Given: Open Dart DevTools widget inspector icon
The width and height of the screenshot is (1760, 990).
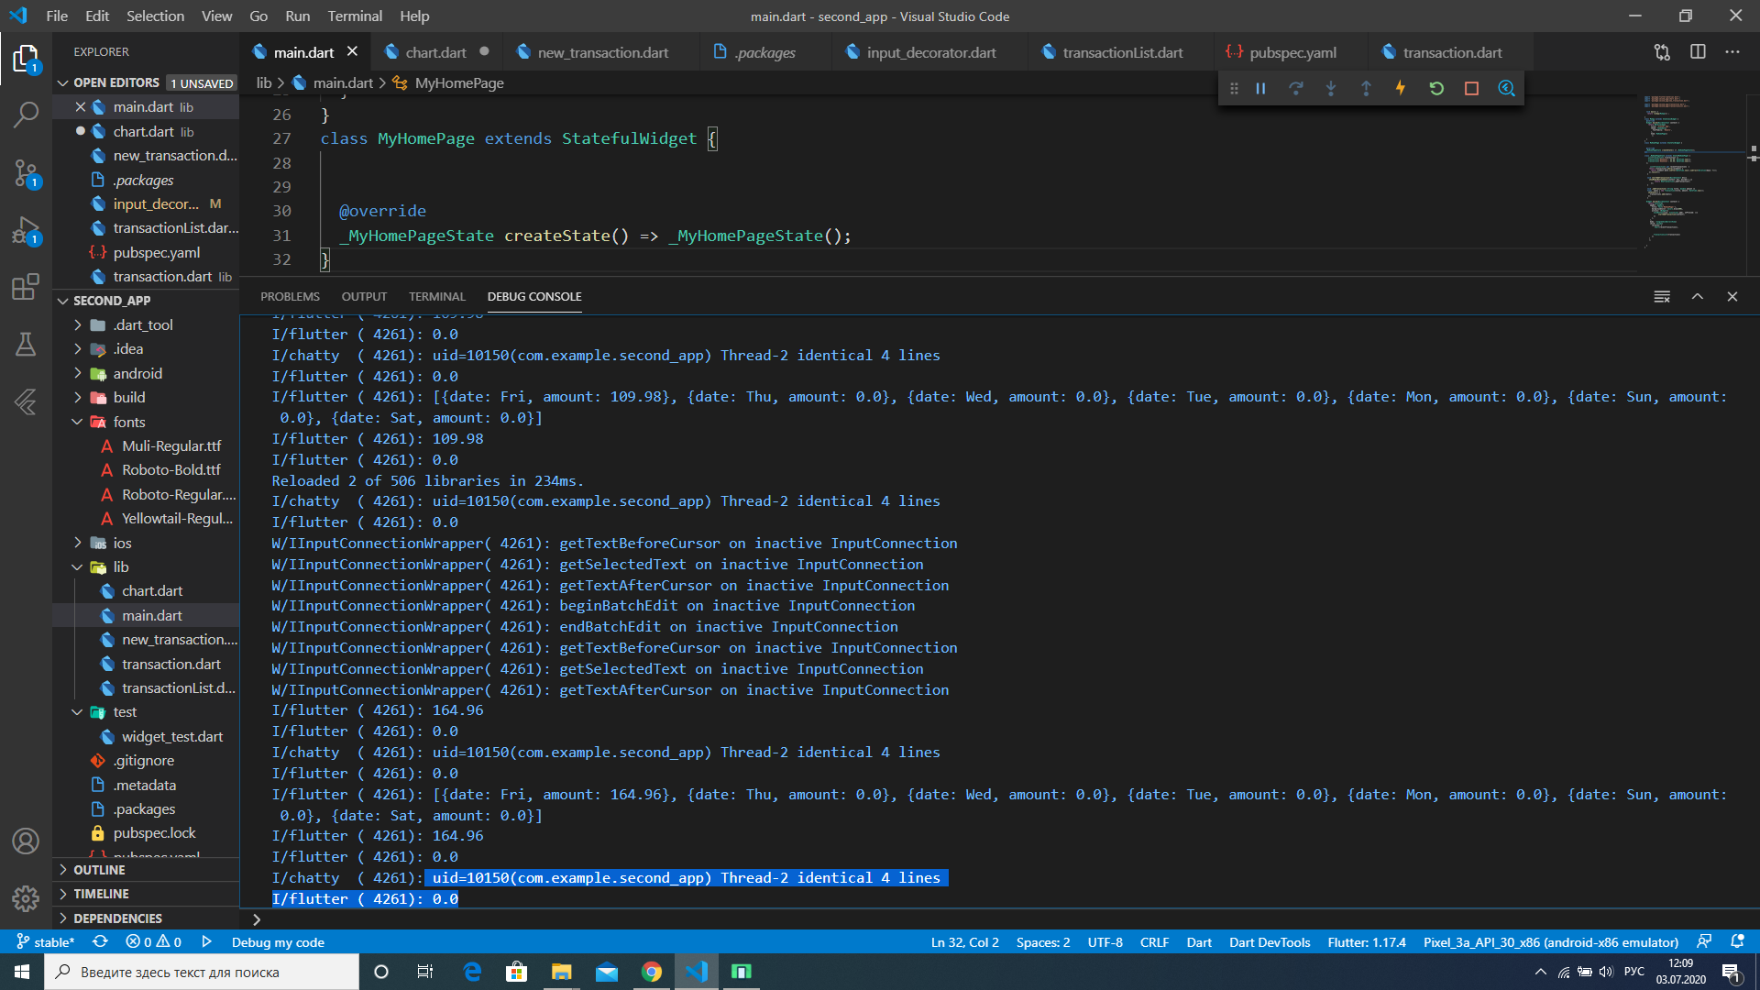Looking at the screenshot, I should [x=1506, y=89].
